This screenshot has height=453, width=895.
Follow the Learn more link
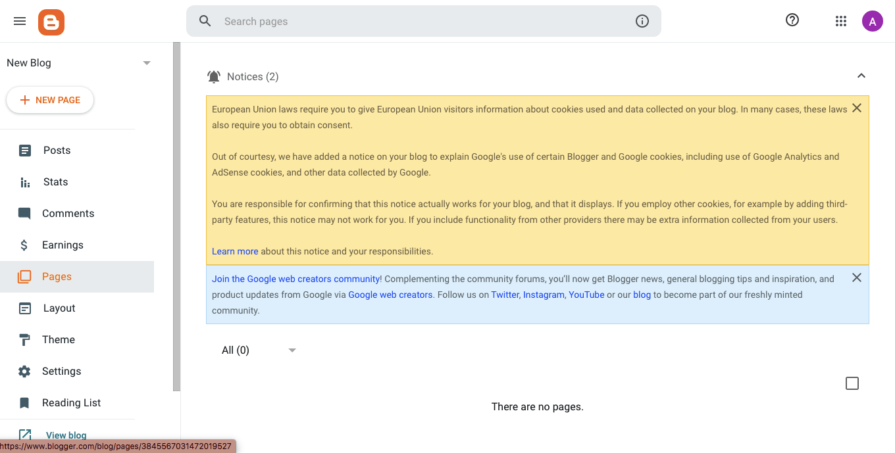click(x=235, y=251)
